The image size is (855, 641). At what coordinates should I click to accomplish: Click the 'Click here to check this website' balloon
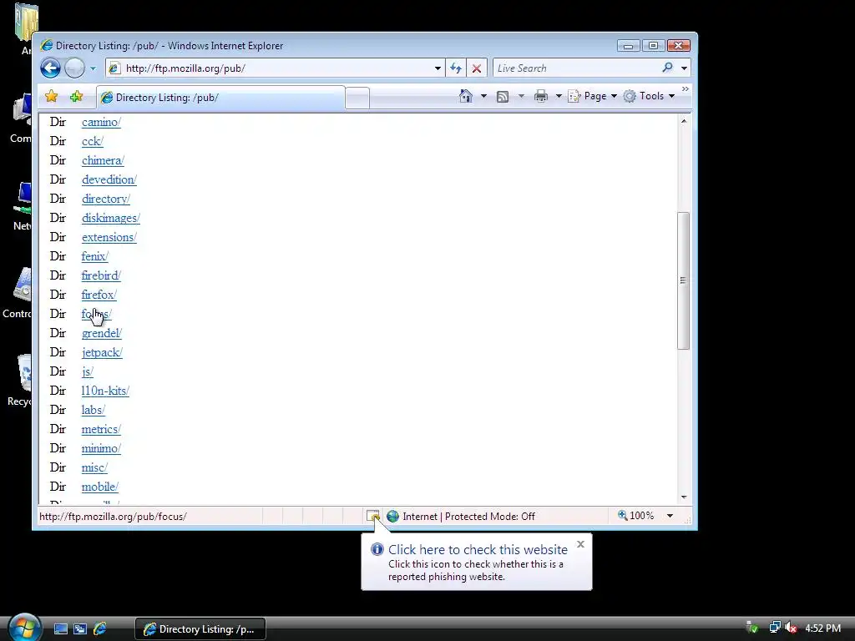[476, 562]
